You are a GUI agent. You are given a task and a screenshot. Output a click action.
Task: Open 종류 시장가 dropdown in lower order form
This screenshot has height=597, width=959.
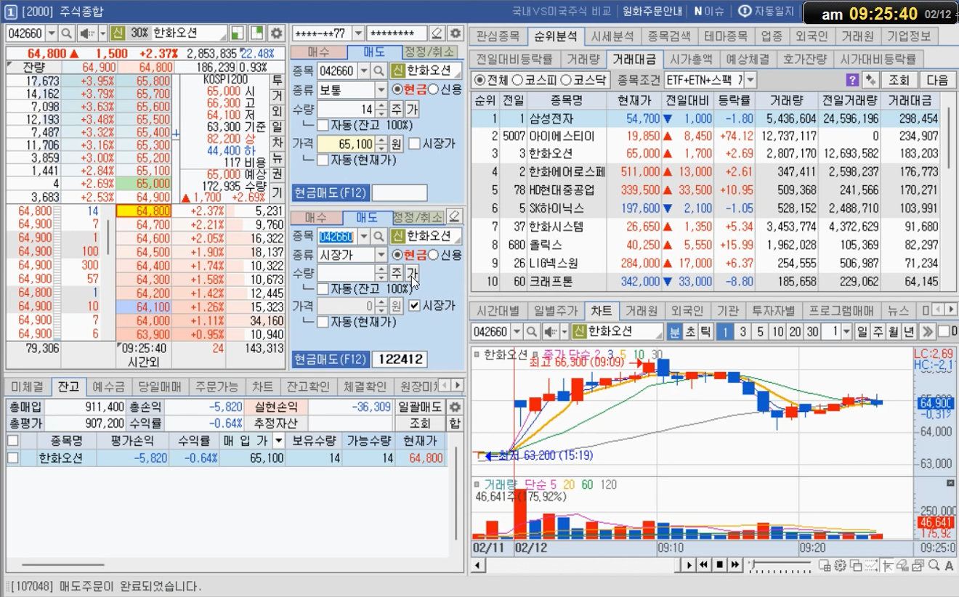381,255
